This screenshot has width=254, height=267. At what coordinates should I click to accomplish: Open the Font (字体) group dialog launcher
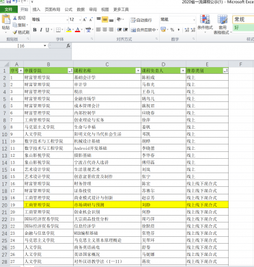coord(91,39)
